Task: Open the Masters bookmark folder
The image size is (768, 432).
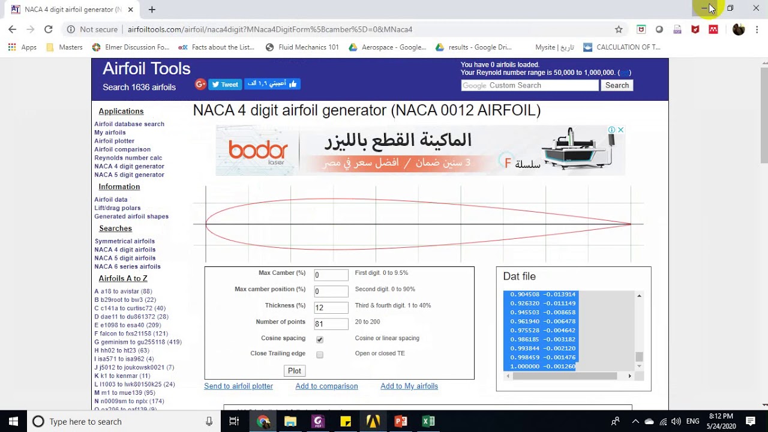Action: tap(64, 47)
